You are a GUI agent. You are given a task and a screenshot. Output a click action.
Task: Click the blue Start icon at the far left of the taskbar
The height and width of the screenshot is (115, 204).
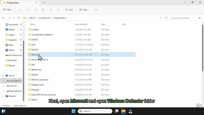[x=4, y=111]
